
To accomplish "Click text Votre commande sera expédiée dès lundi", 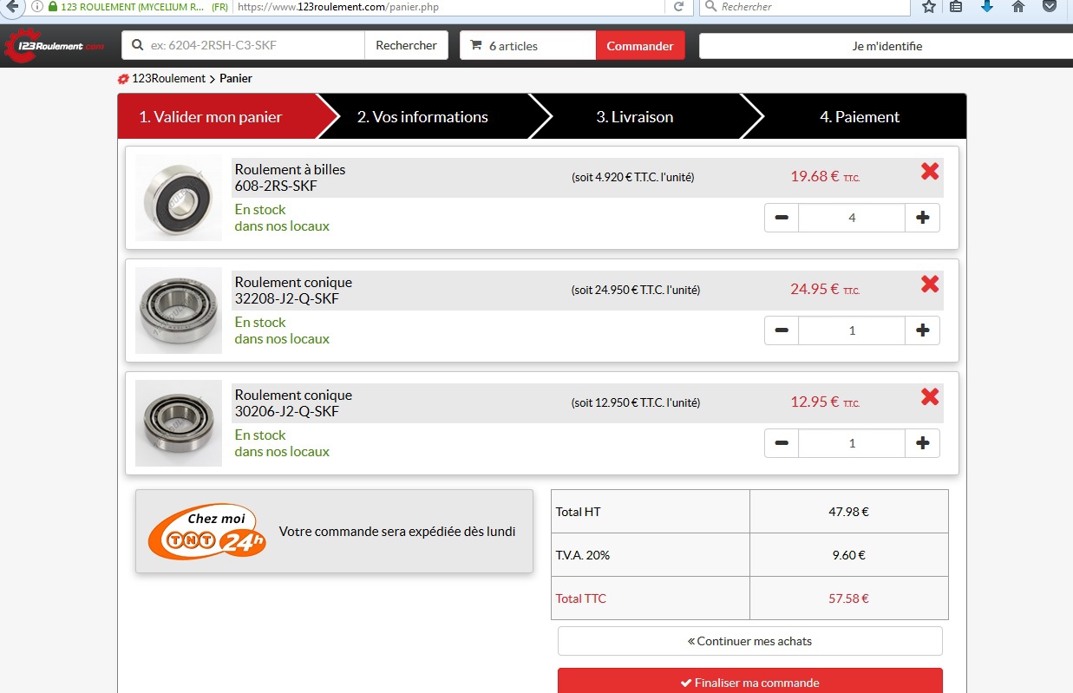I will [x=397, y=532].
